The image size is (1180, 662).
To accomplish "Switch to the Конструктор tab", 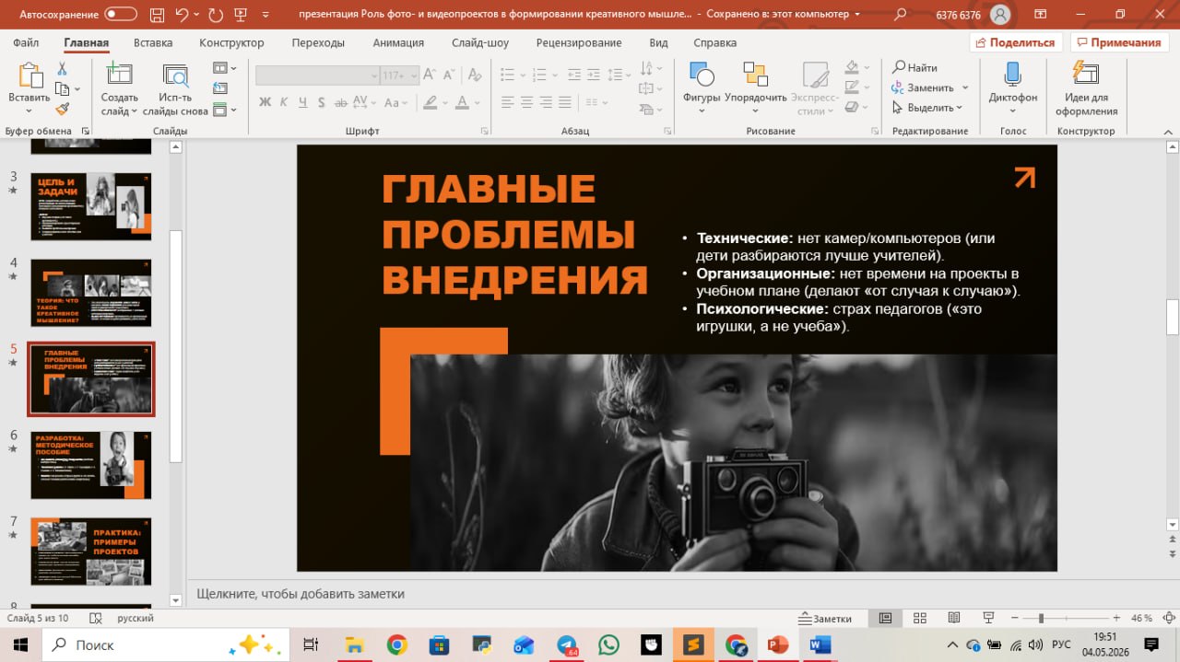I will (x=231, y=42).
